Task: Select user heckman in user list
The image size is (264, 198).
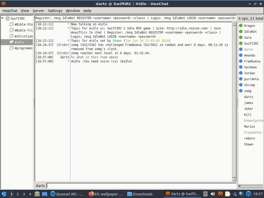Action: [250, 67]
